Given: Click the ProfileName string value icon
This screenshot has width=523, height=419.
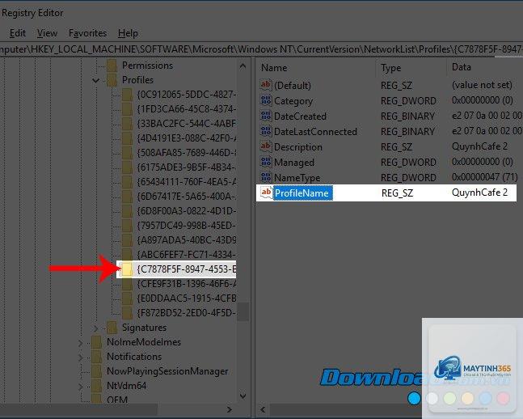Looking at the screenshot, I should pyautogui.click(x=266, y=193).
